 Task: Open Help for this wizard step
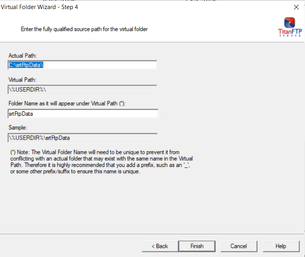[281, 246]
